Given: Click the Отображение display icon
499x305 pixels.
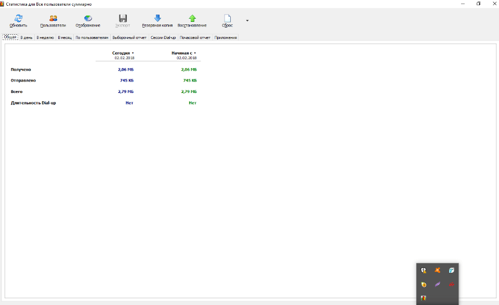Looking at the screenshot, I should [x=88, y=18].
